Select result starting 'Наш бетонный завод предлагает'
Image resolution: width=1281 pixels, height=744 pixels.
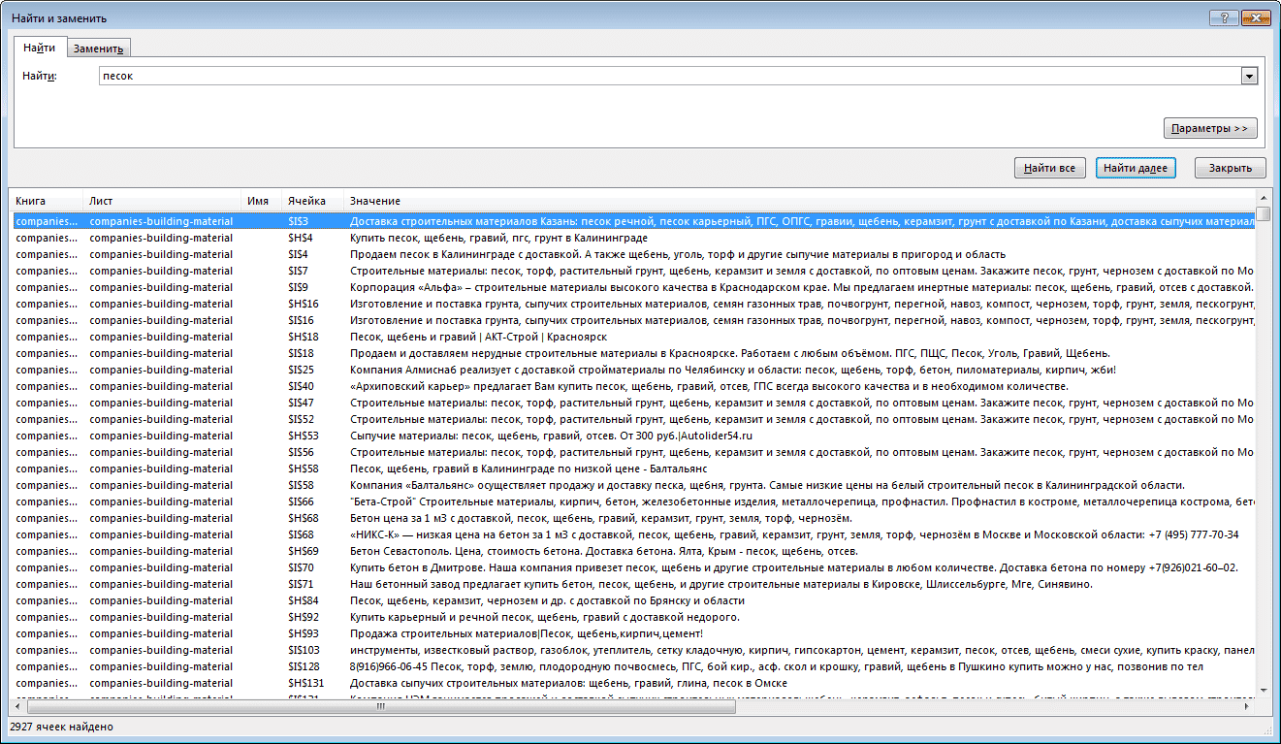(x=632, y=584)
